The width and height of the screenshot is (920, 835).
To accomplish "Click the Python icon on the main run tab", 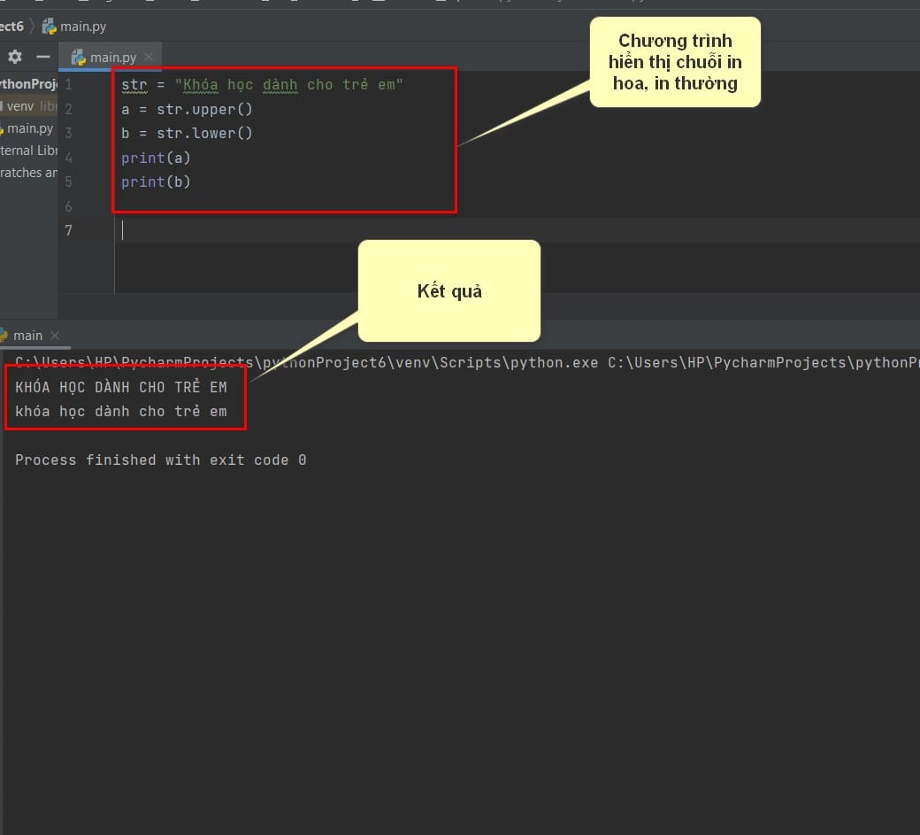I will (3, 336).
